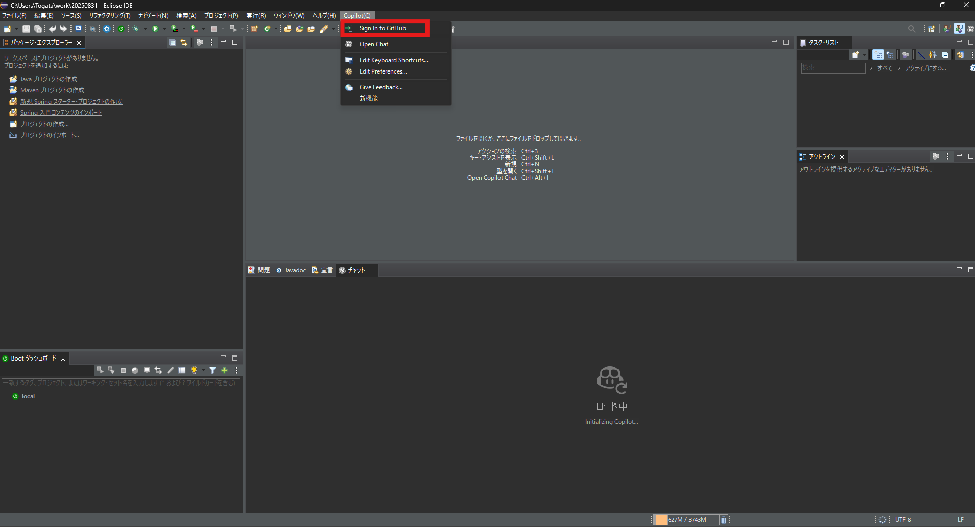
Task: Expand the dropdown arrow next to the Run icon
Action: point(164,29)
